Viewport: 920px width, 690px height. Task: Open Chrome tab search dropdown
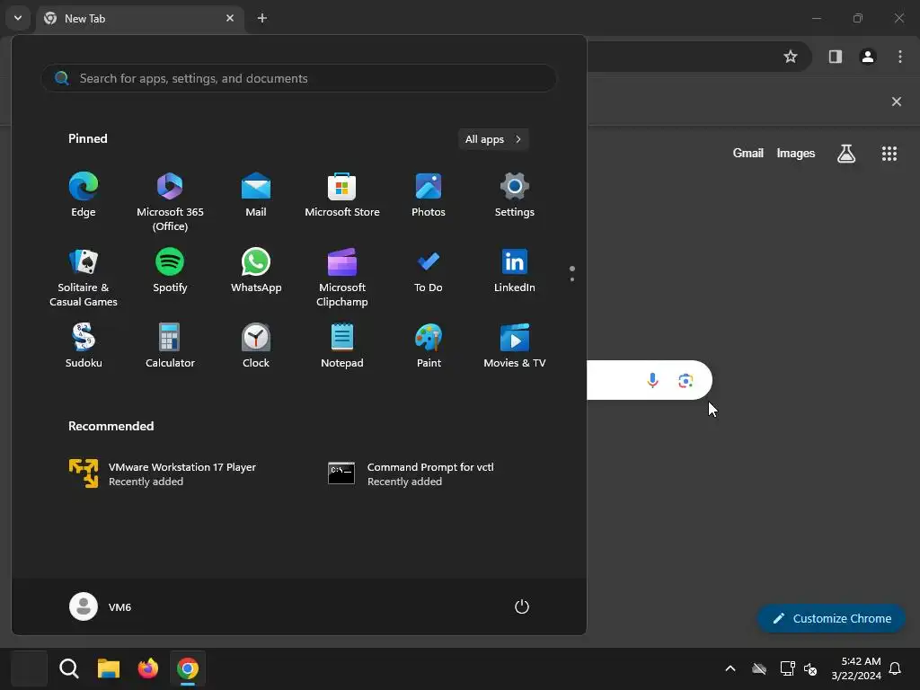(x=18, y=18)
